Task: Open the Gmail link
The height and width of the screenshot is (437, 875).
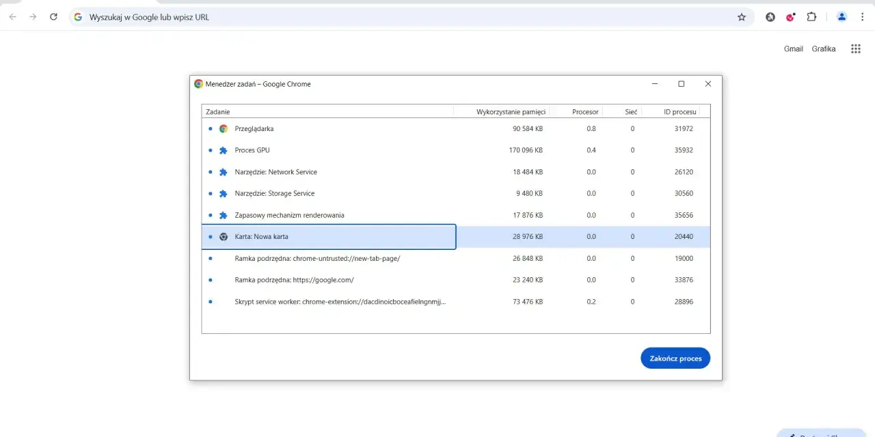Action: click(x=794, y=49)
